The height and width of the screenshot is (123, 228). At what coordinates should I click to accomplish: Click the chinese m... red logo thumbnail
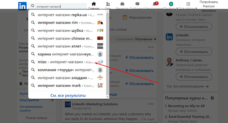click(x=100, y=38)
